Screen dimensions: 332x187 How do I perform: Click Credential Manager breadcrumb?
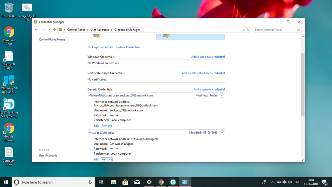point(127,30)
